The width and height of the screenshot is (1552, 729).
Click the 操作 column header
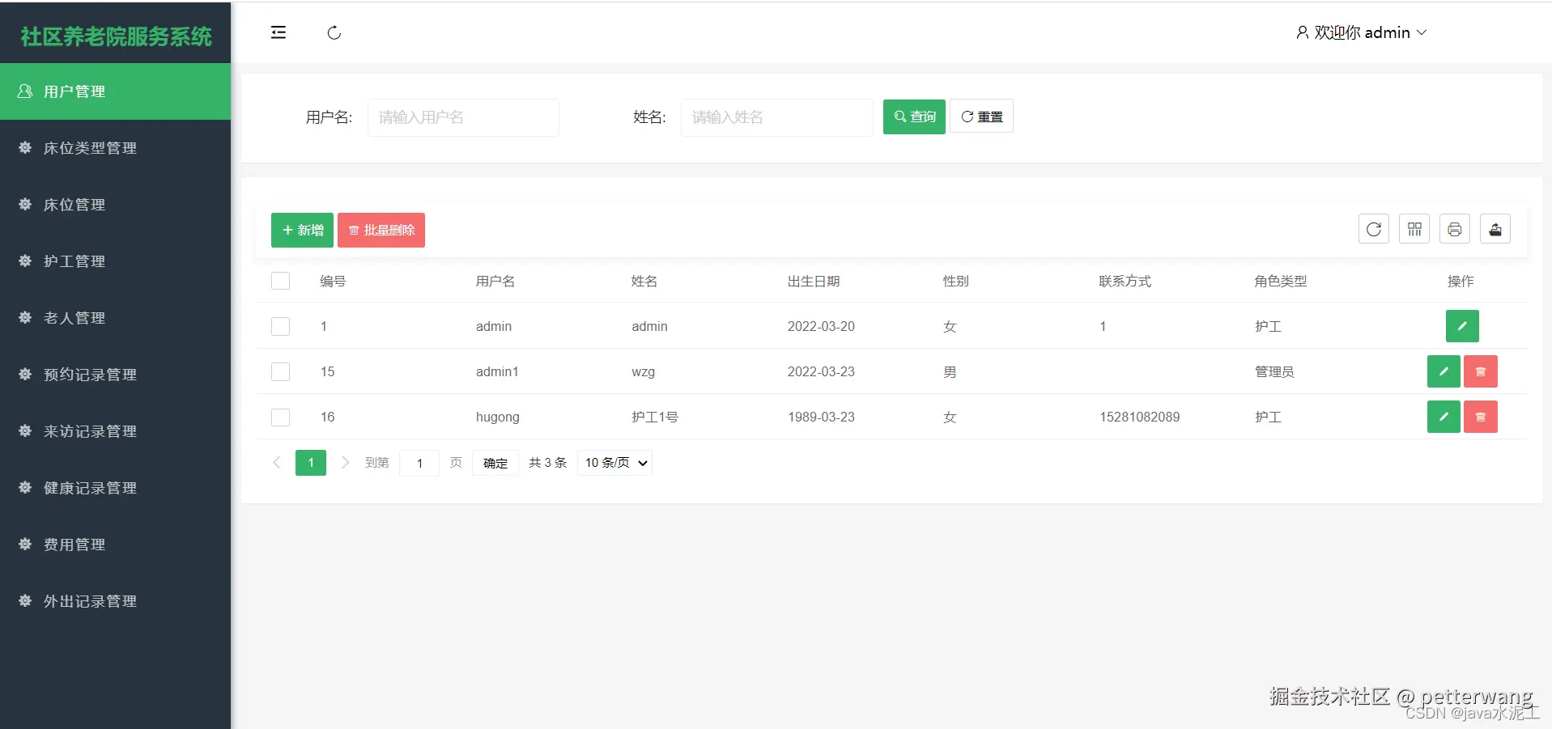coord(1461,281)
